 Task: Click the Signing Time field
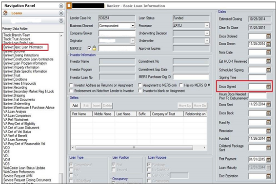(257, 77)
